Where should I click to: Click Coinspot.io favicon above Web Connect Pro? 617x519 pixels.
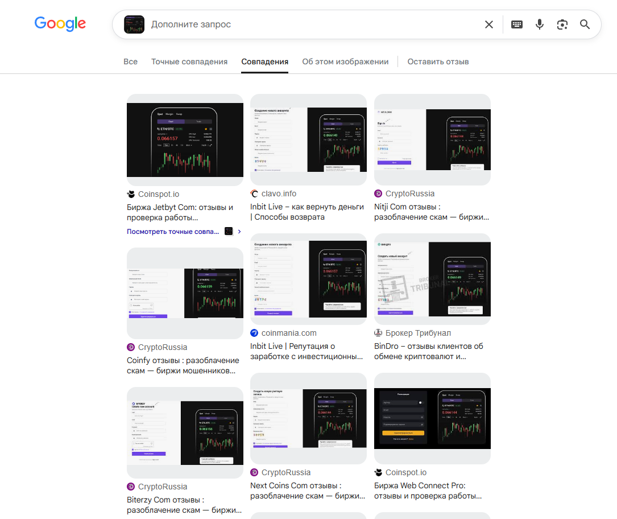tap(378, 472)
